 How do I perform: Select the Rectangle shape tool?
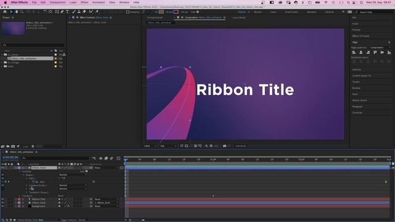tap(57, 12)
